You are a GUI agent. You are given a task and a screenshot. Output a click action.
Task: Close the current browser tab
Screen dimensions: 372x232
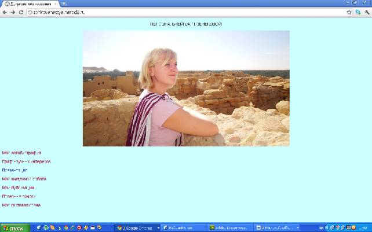click(56, 3)
